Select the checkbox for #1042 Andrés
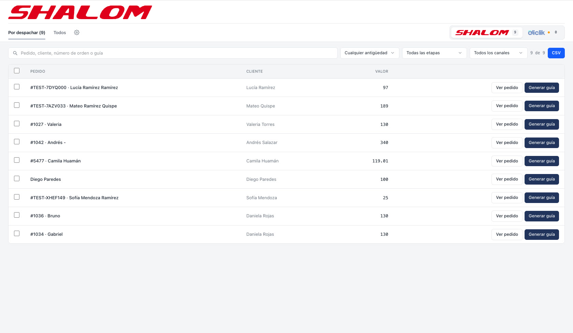573x333 pixels. [17, 142]
